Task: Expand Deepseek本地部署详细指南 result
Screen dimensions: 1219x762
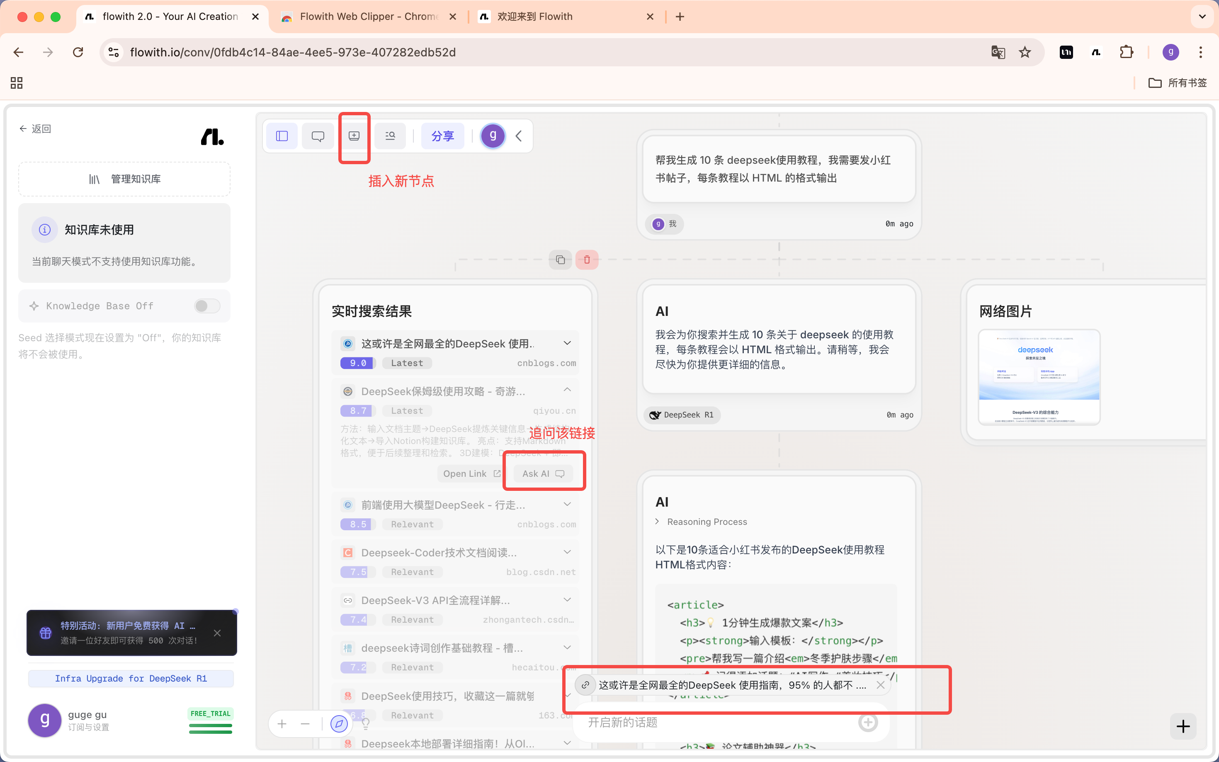Action: coord(568,743)
